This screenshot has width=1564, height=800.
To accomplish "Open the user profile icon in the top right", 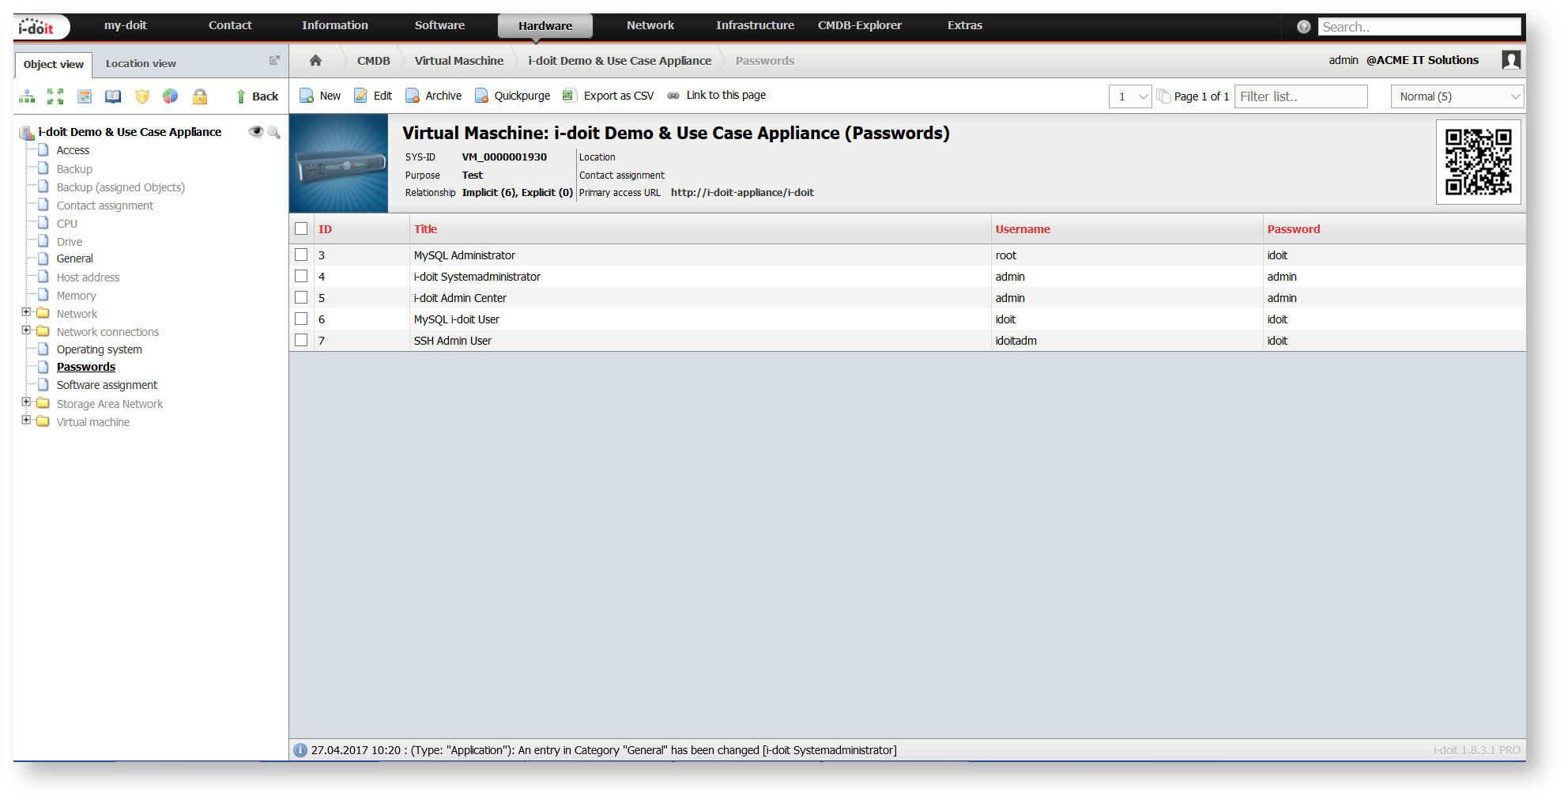I will pos(1511,60).
